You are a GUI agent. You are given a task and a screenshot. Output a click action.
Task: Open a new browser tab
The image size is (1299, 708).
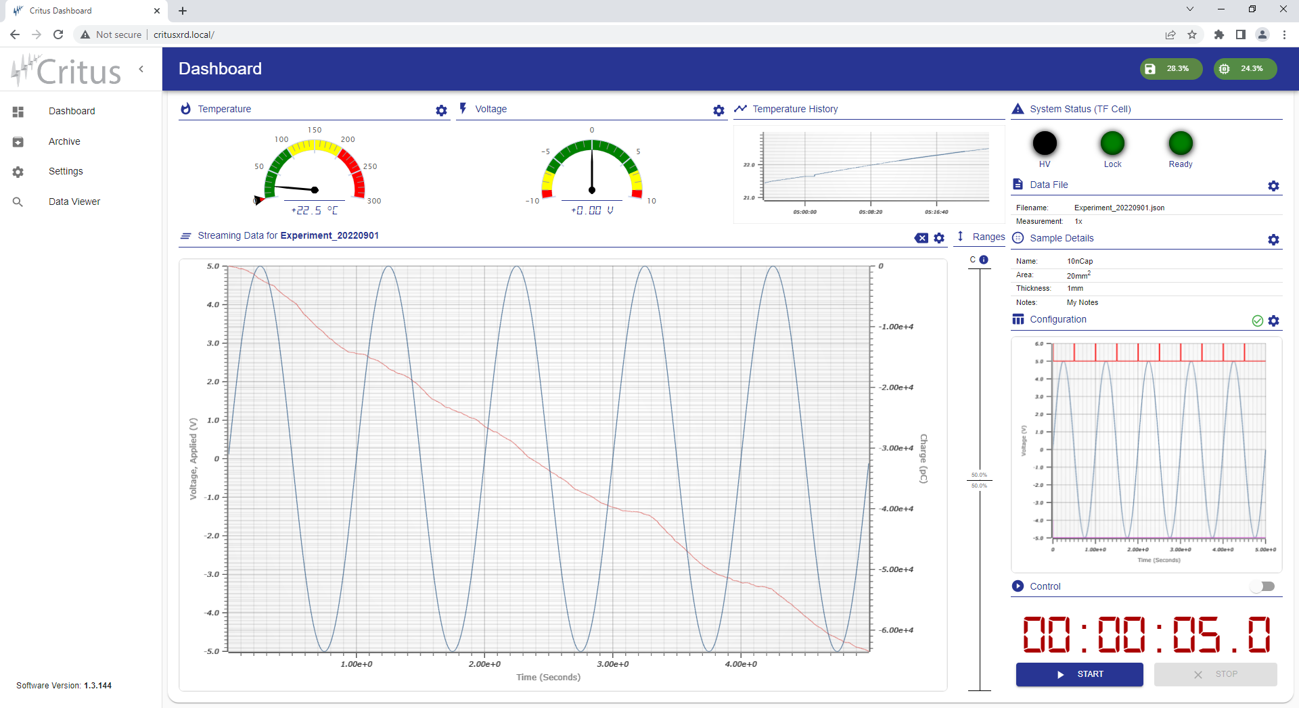pyautogui.click(x=183, y=11)
